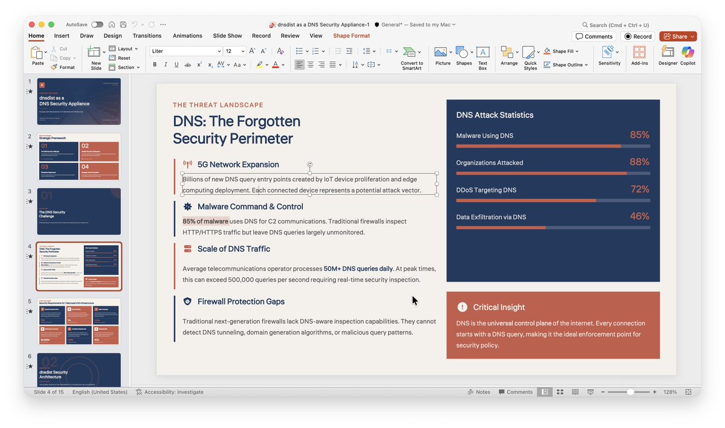Toggle Underline formatting

pos(176,65)
